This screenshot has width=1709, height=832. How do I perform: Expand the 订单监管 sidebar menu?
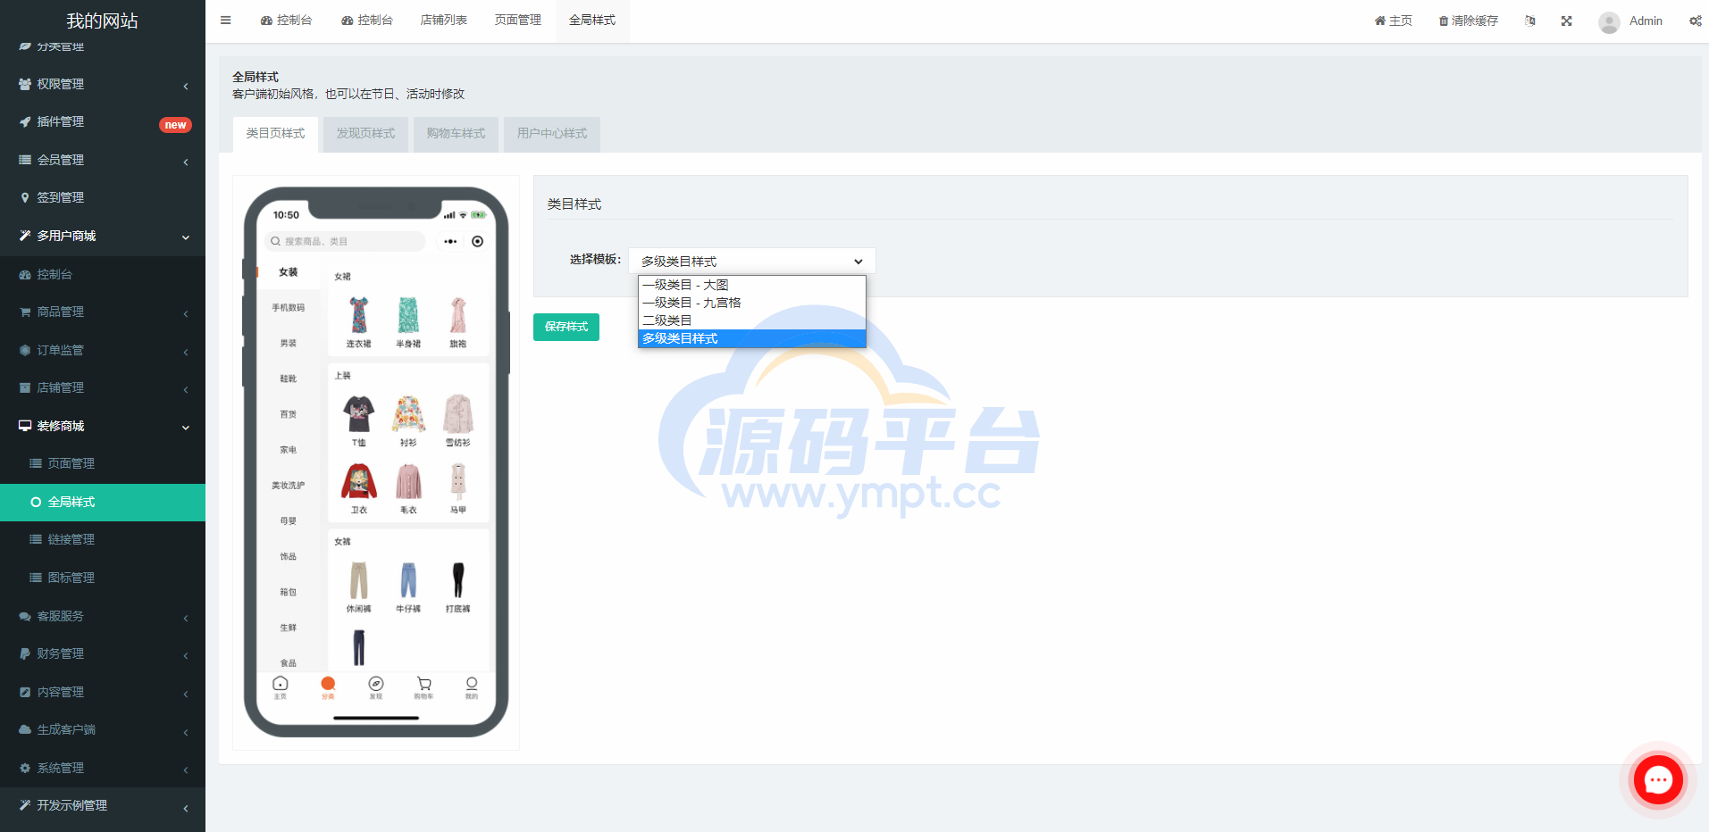pos(103,350)
